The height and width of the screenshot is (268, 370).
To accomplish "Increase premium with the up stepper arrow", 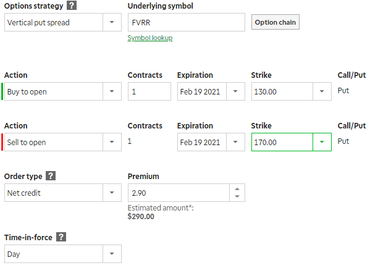I will pyautogui.click(x=237, y=189).
